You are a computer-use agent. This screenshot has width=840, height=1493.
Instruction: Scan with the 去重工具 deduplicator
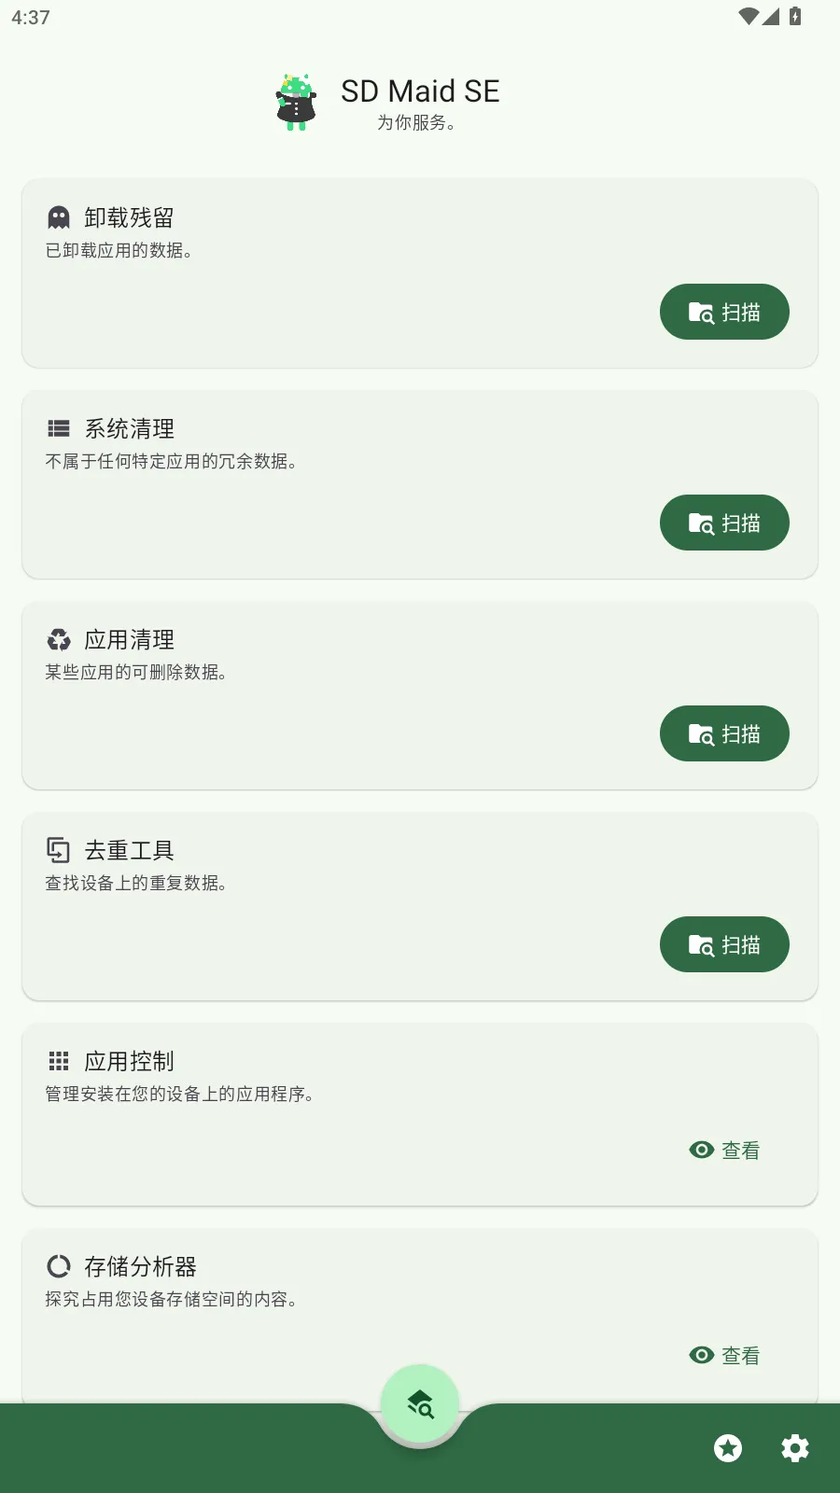pos(724,944)
